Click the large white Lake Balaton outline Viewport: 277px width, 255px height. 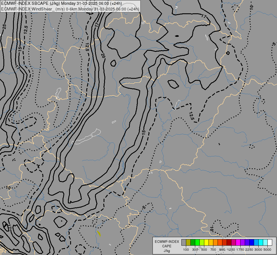(86, 137)
